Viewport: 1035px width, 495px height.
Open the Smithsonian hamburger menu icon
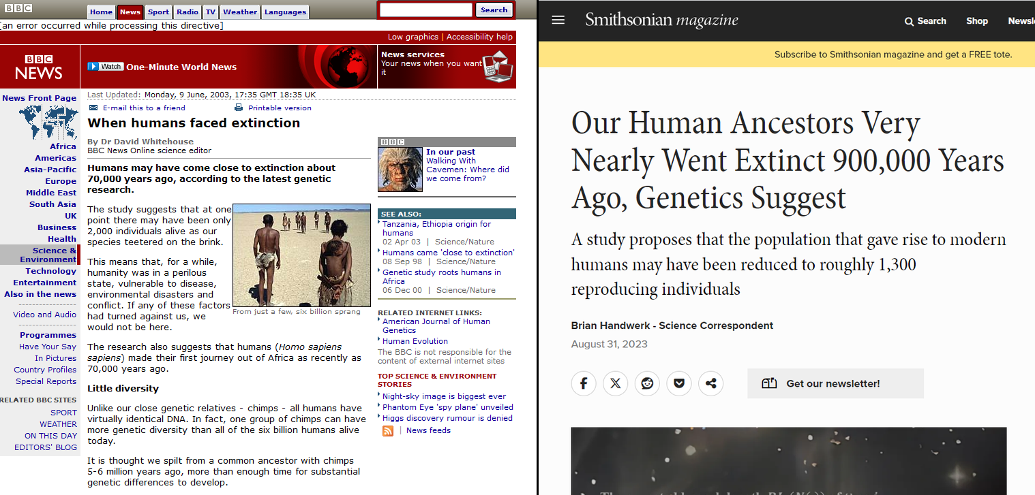pyautogui.click(x=558, y=20)
